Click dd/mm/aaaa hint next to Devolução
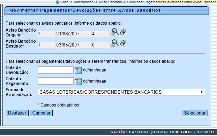Viewport: 217px width, 136px height. coord(95,70)
